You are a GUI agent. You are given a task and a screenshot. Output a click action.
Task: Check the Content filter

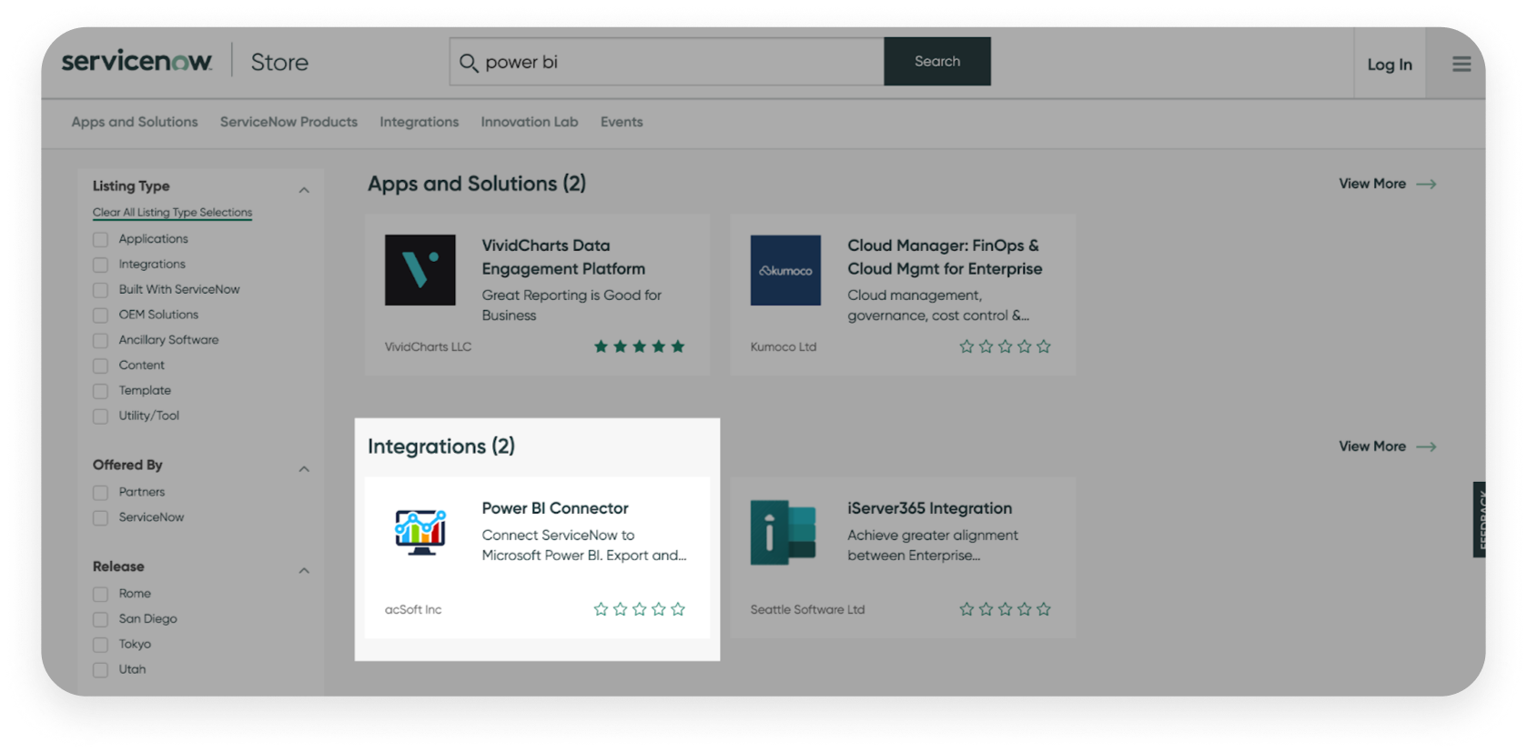(x=100, y=366)
